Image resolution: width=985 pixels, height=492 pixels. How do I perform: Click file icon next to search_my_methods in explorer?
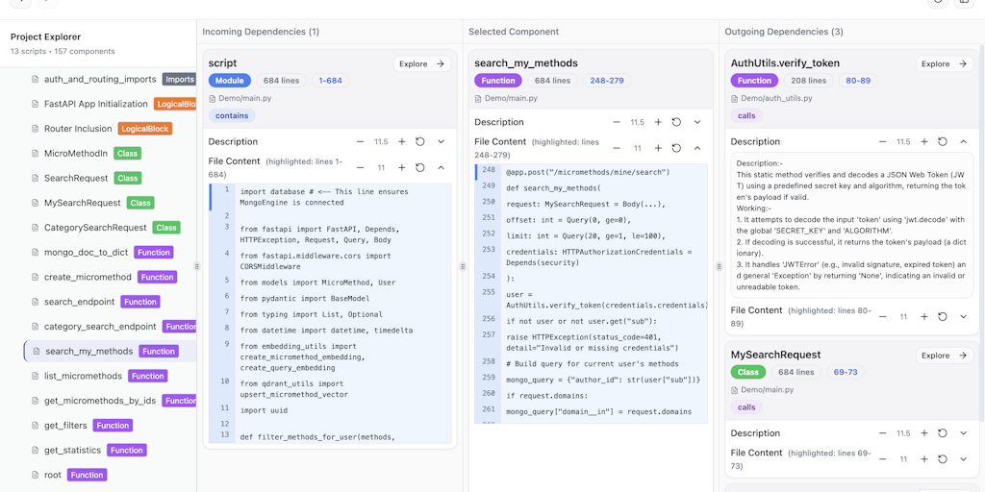(37, 352)
